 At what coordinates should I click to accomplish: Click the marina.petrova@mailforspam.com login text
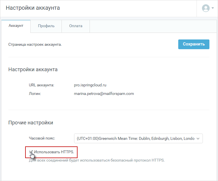point(104,94)
